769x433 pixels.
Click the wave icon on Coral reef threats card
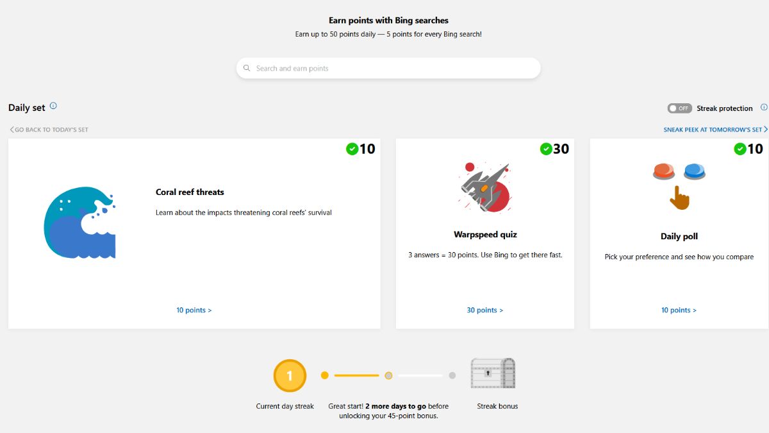pyautogui.click(x=79, y=221)
